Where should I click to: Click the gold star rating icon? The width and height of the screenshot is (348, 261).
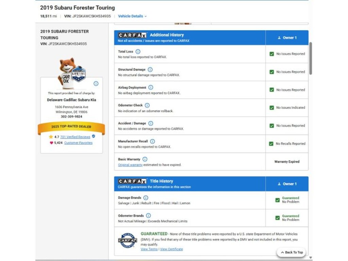(51, 137)
